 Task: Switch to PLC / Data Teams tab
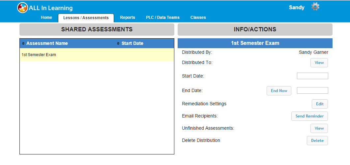click(x=163, y=17)
